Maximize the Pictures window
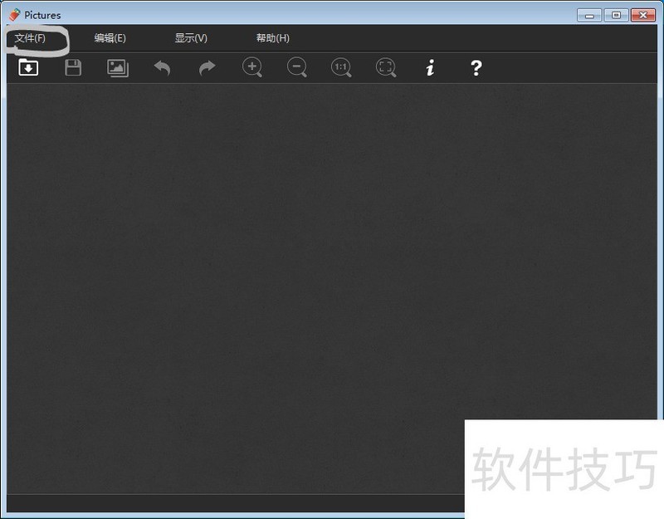 615,14
